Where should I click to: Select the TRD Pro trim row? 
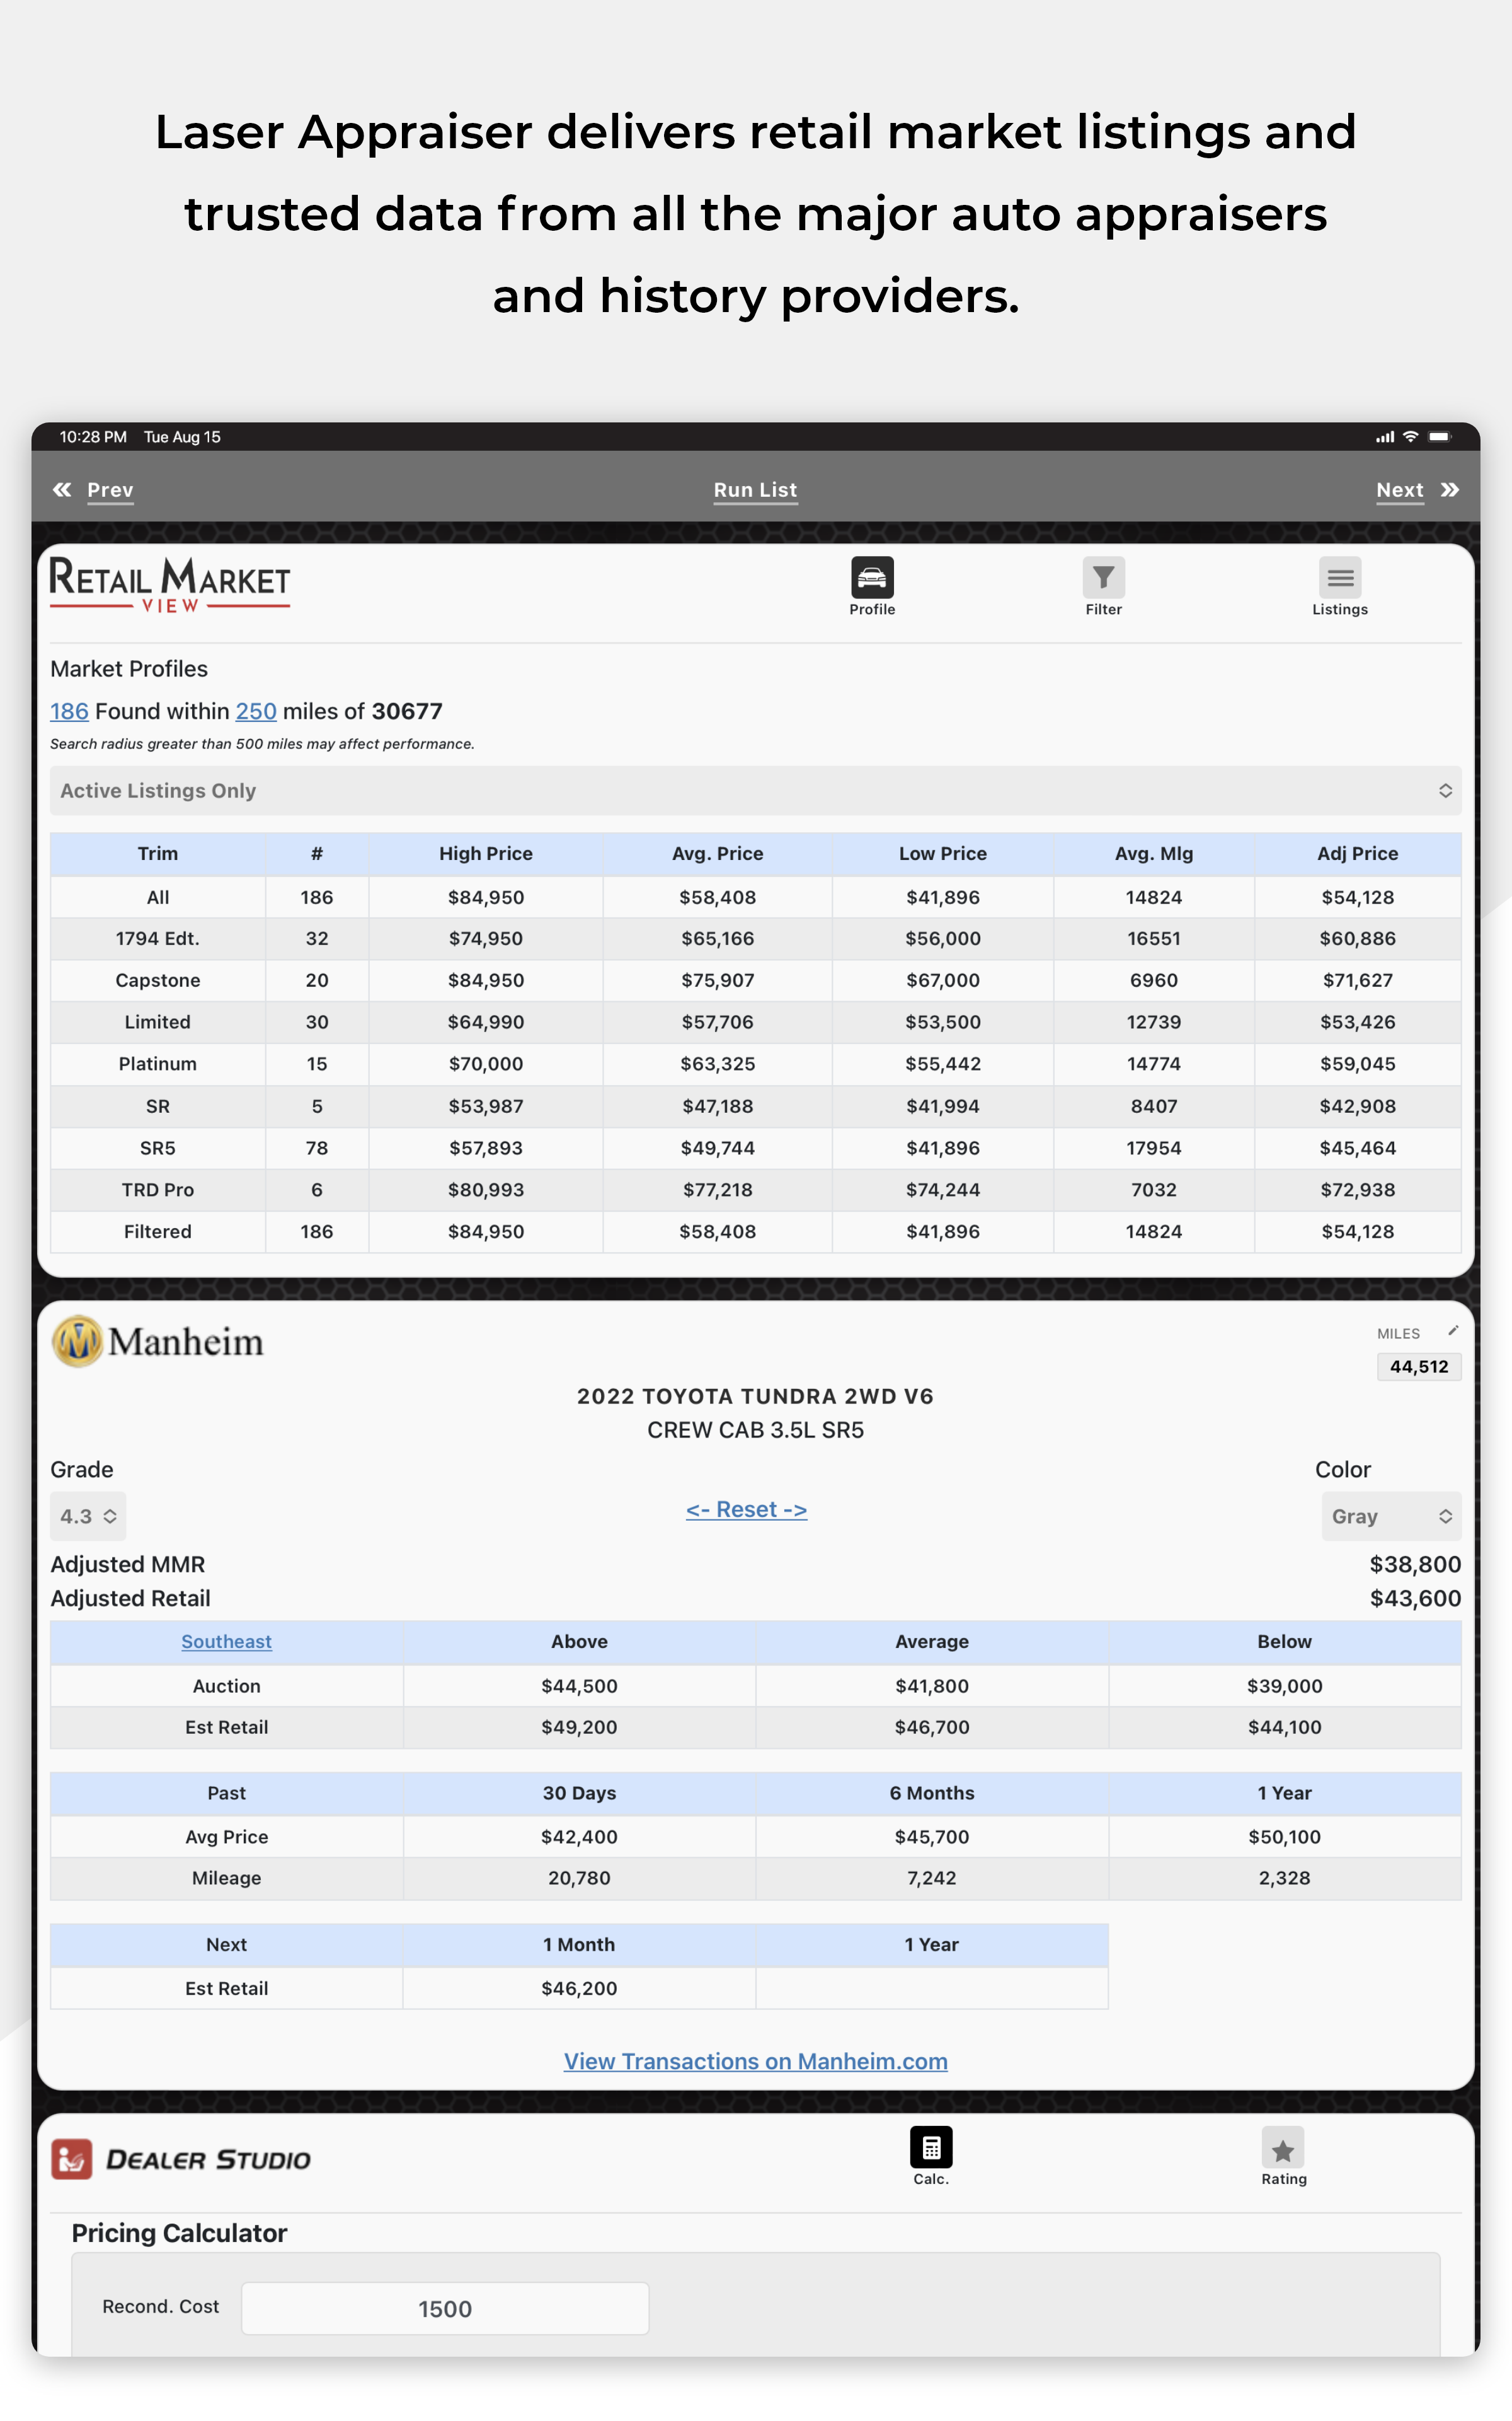click(755, 1190)
